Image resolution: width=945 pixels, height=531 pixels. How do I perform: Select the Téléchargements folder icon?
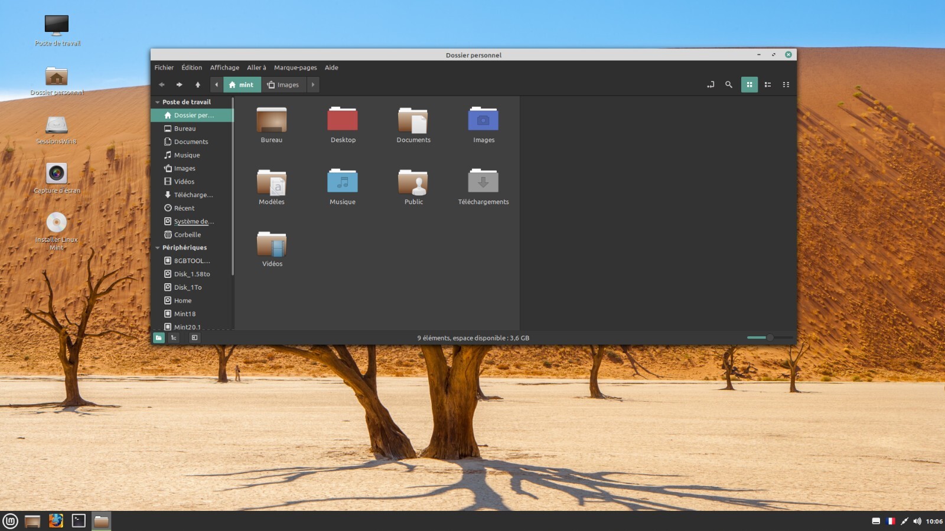tap(483, 181)
